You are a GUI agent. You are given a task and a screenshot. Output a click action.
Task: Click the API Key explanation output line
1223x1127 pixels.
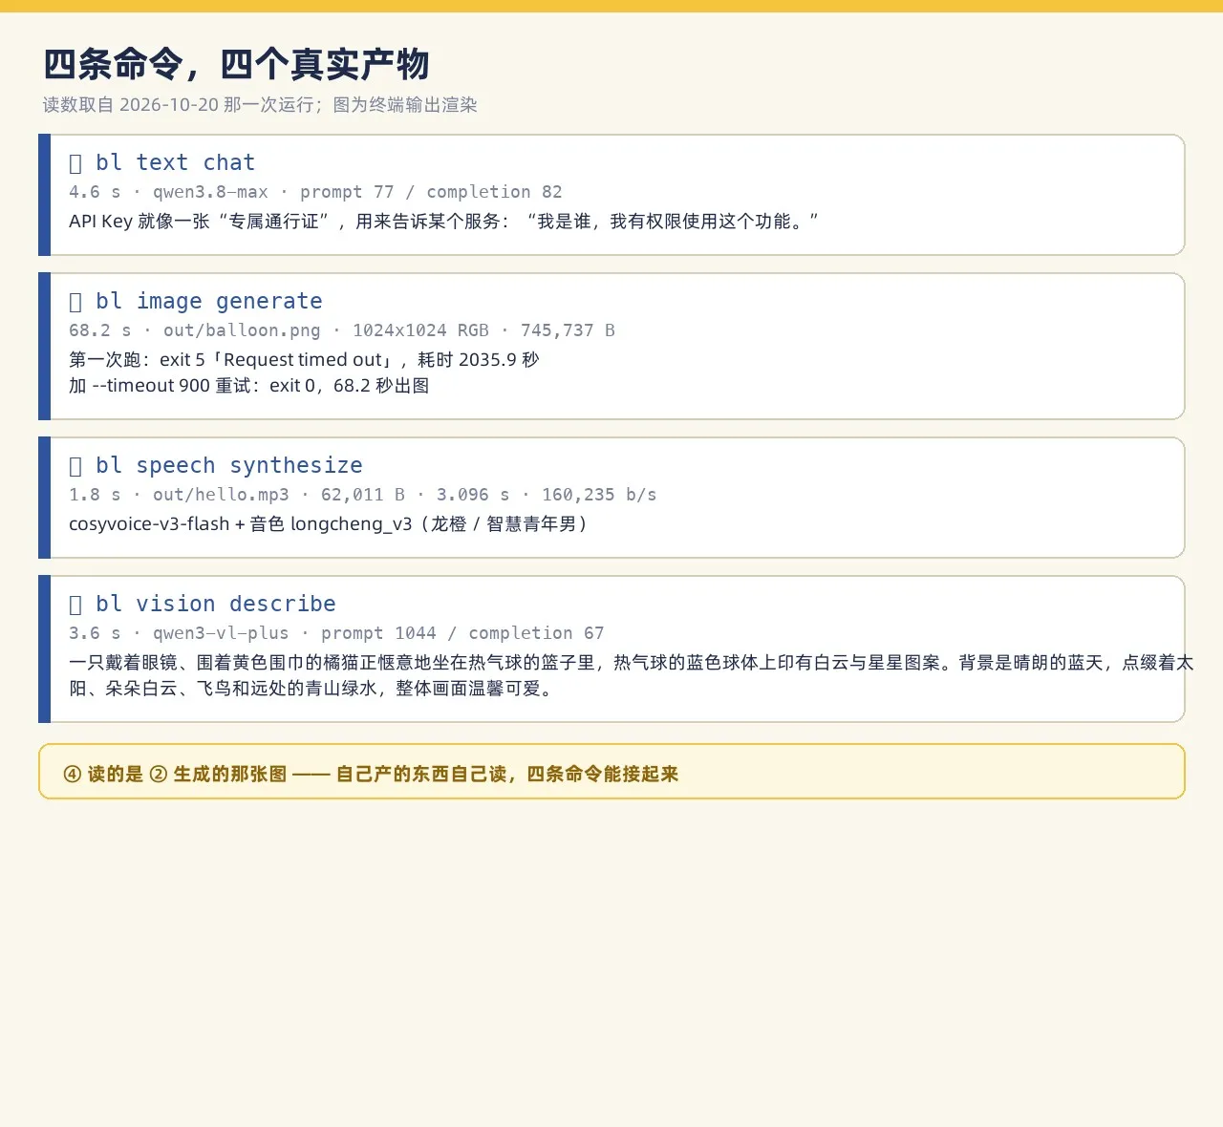pos(443,222)
